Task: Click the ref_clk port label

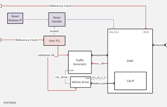Action: 146,32
